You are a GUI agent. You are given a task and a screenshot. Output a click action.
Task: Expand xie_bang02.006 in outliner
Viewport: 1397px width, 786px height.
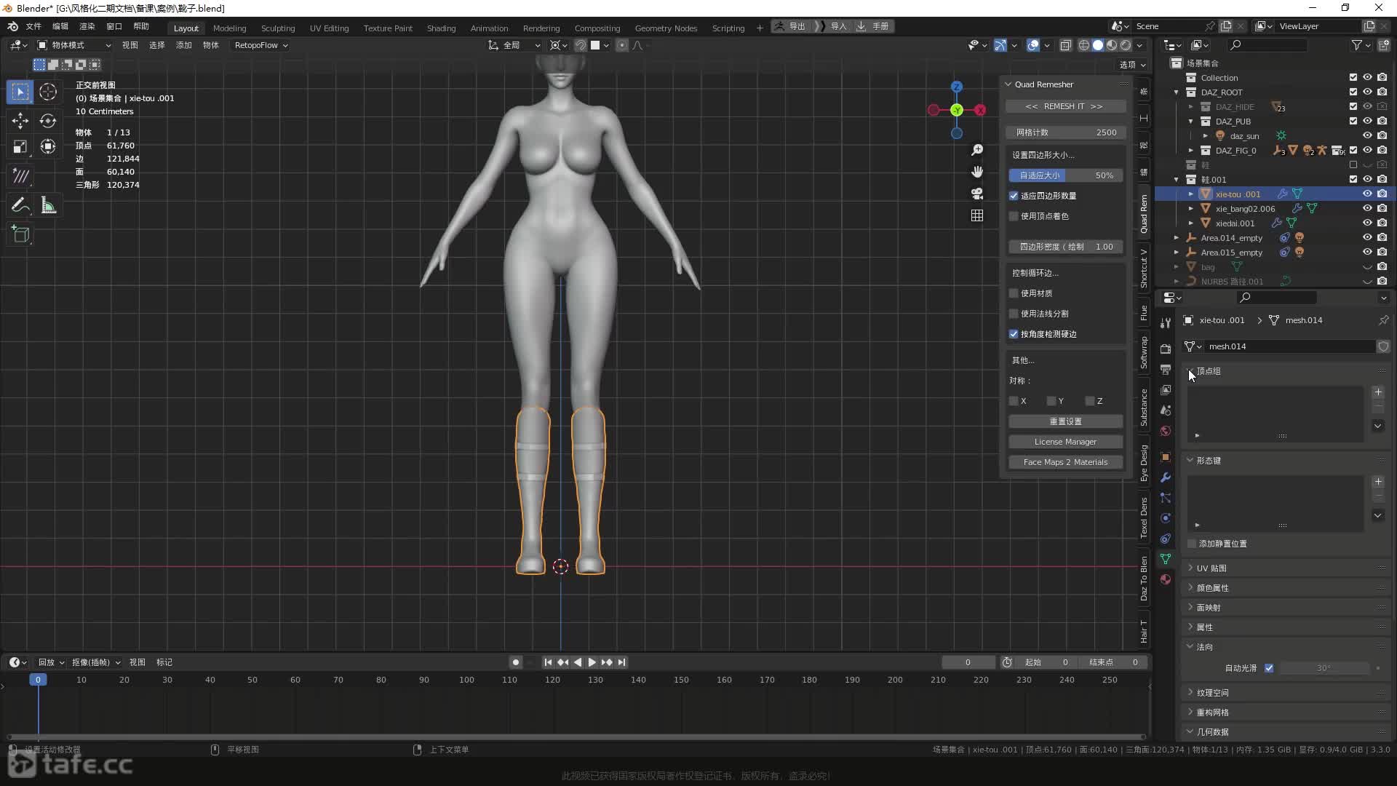tap(1191, 209)
